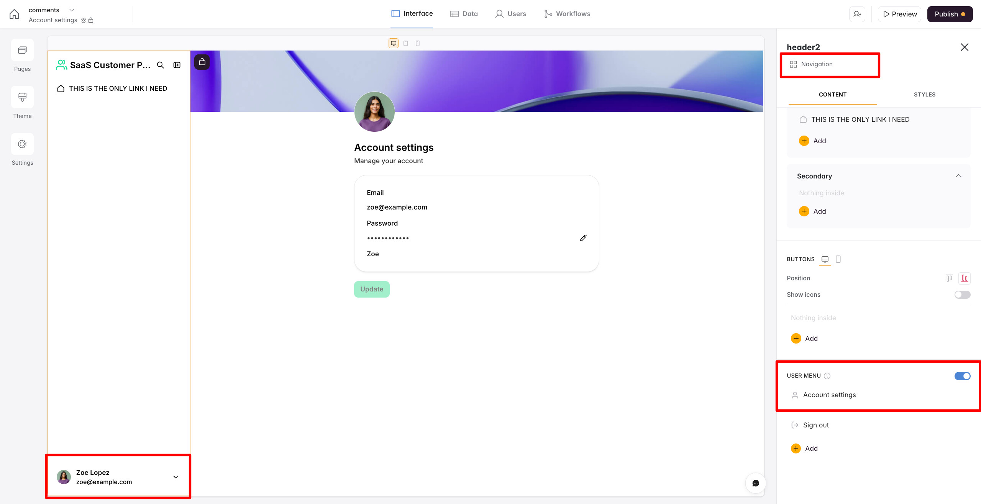Screen dimensions: 981x504
Task: Toggle the User Menu switch off
Action: click(x=962, y=376)
